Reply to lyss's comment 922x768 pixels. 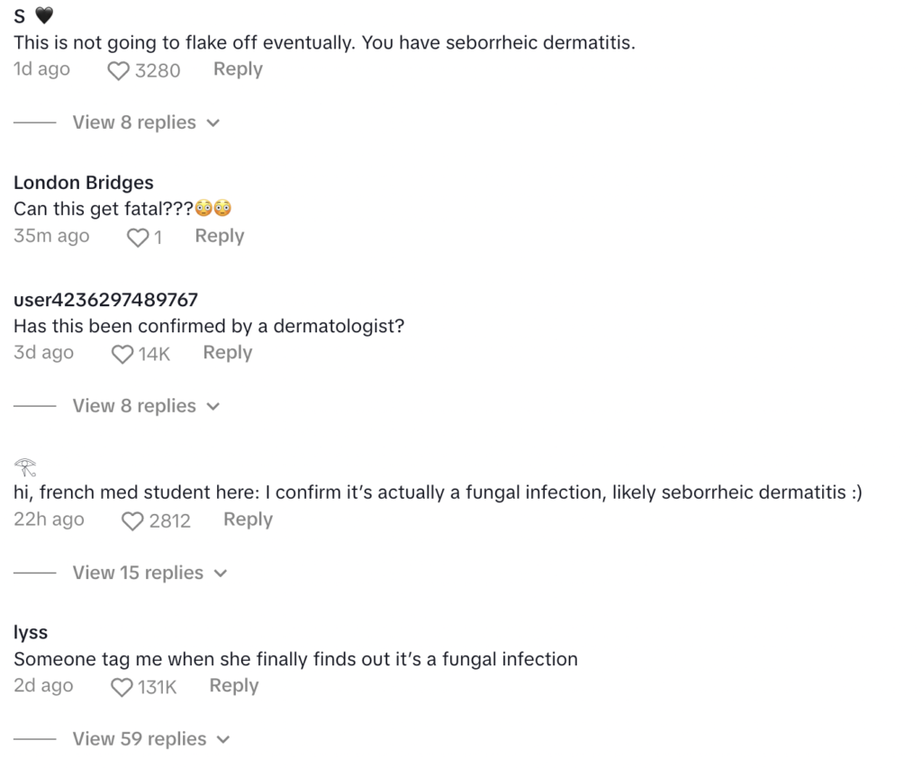pyautogui.click(x=234, y=686)
